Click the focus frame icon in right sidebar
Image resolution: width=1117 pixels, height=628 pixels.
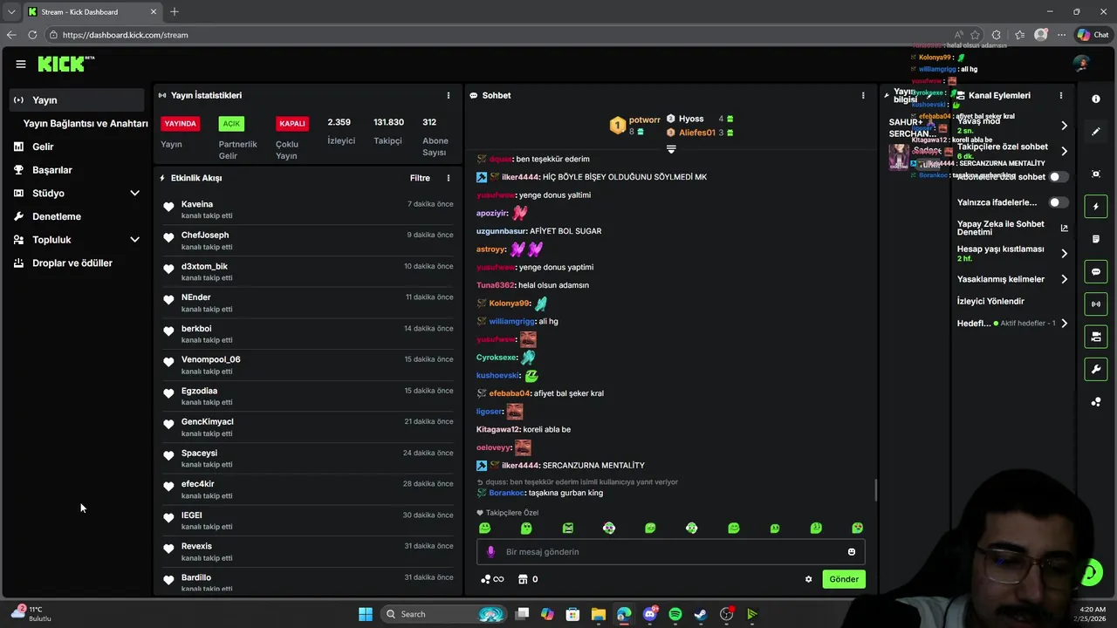1096,174
